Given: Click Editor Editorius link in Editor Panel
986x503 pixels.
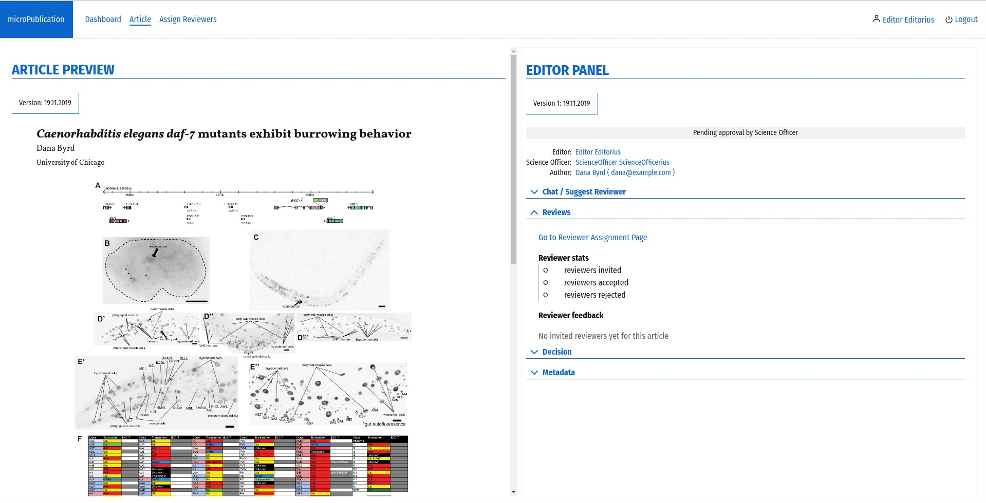Looking at the screenshot, I should 598,152.
